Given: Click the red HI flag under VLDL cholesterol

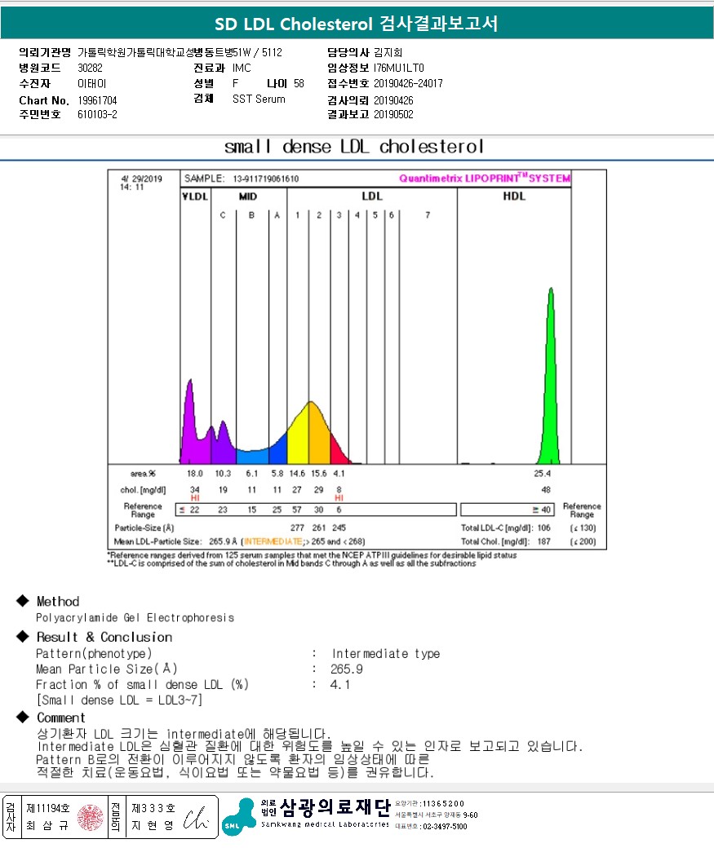Looking at the screenshot, I should (194, 498).
